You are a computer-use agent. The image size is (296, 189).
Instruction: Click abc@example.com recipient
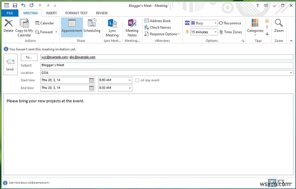coord(82,57)
